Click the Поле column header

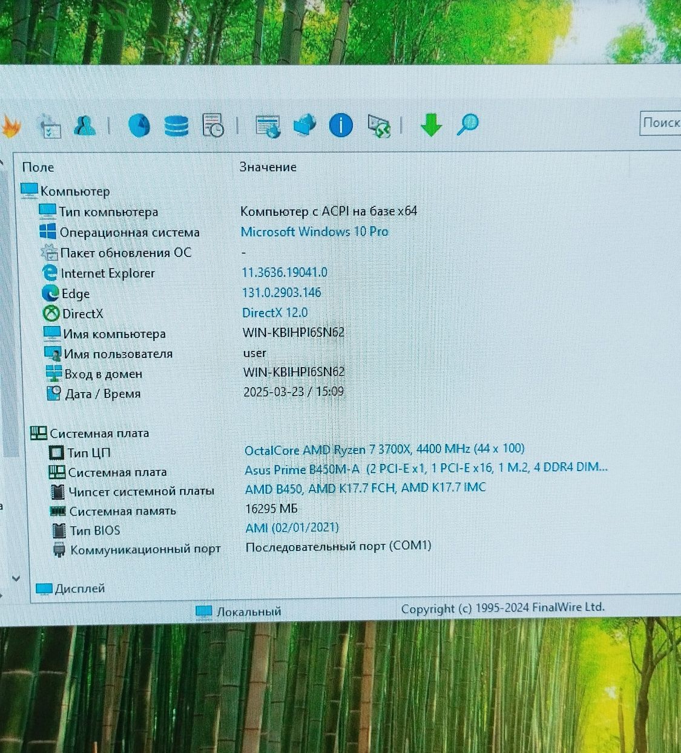coord(38,167)
